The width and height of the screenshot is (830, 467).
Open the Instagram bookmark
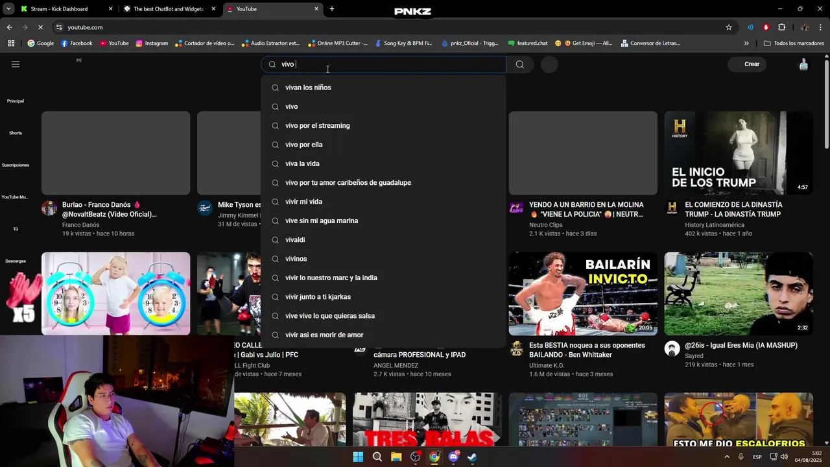(x=151, y=43)
